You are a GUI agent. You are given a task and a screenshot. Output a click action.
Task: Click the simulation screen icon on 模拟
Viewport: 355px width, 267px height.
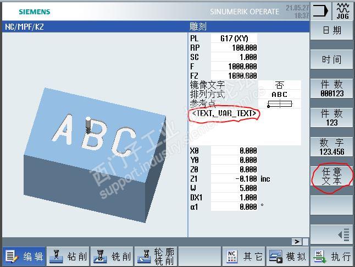click(275, 257)
